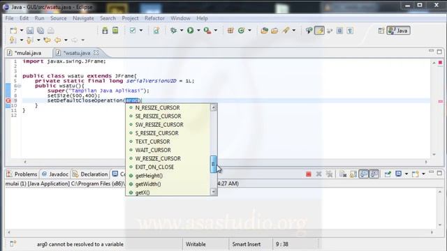Image resolution: width=447 pixels, height=251 pixels.
Task: Click the Debug bug icon
Action: (x=173, y=30)
